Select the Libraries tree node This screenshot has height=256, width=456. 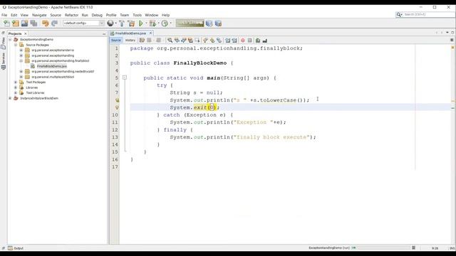click(x=31, y=87)
